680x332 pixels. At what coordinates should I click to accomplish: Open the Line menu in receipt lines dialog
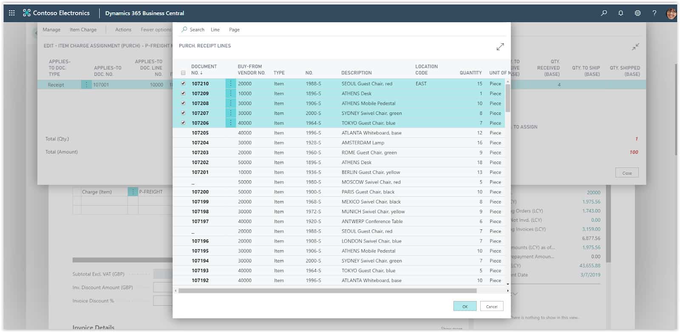(215, 30)
